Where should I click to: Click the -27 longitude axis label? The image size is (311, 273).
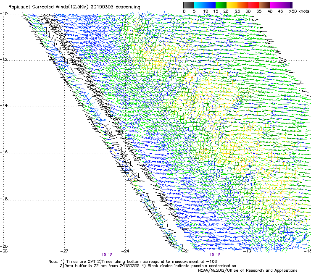64,251
